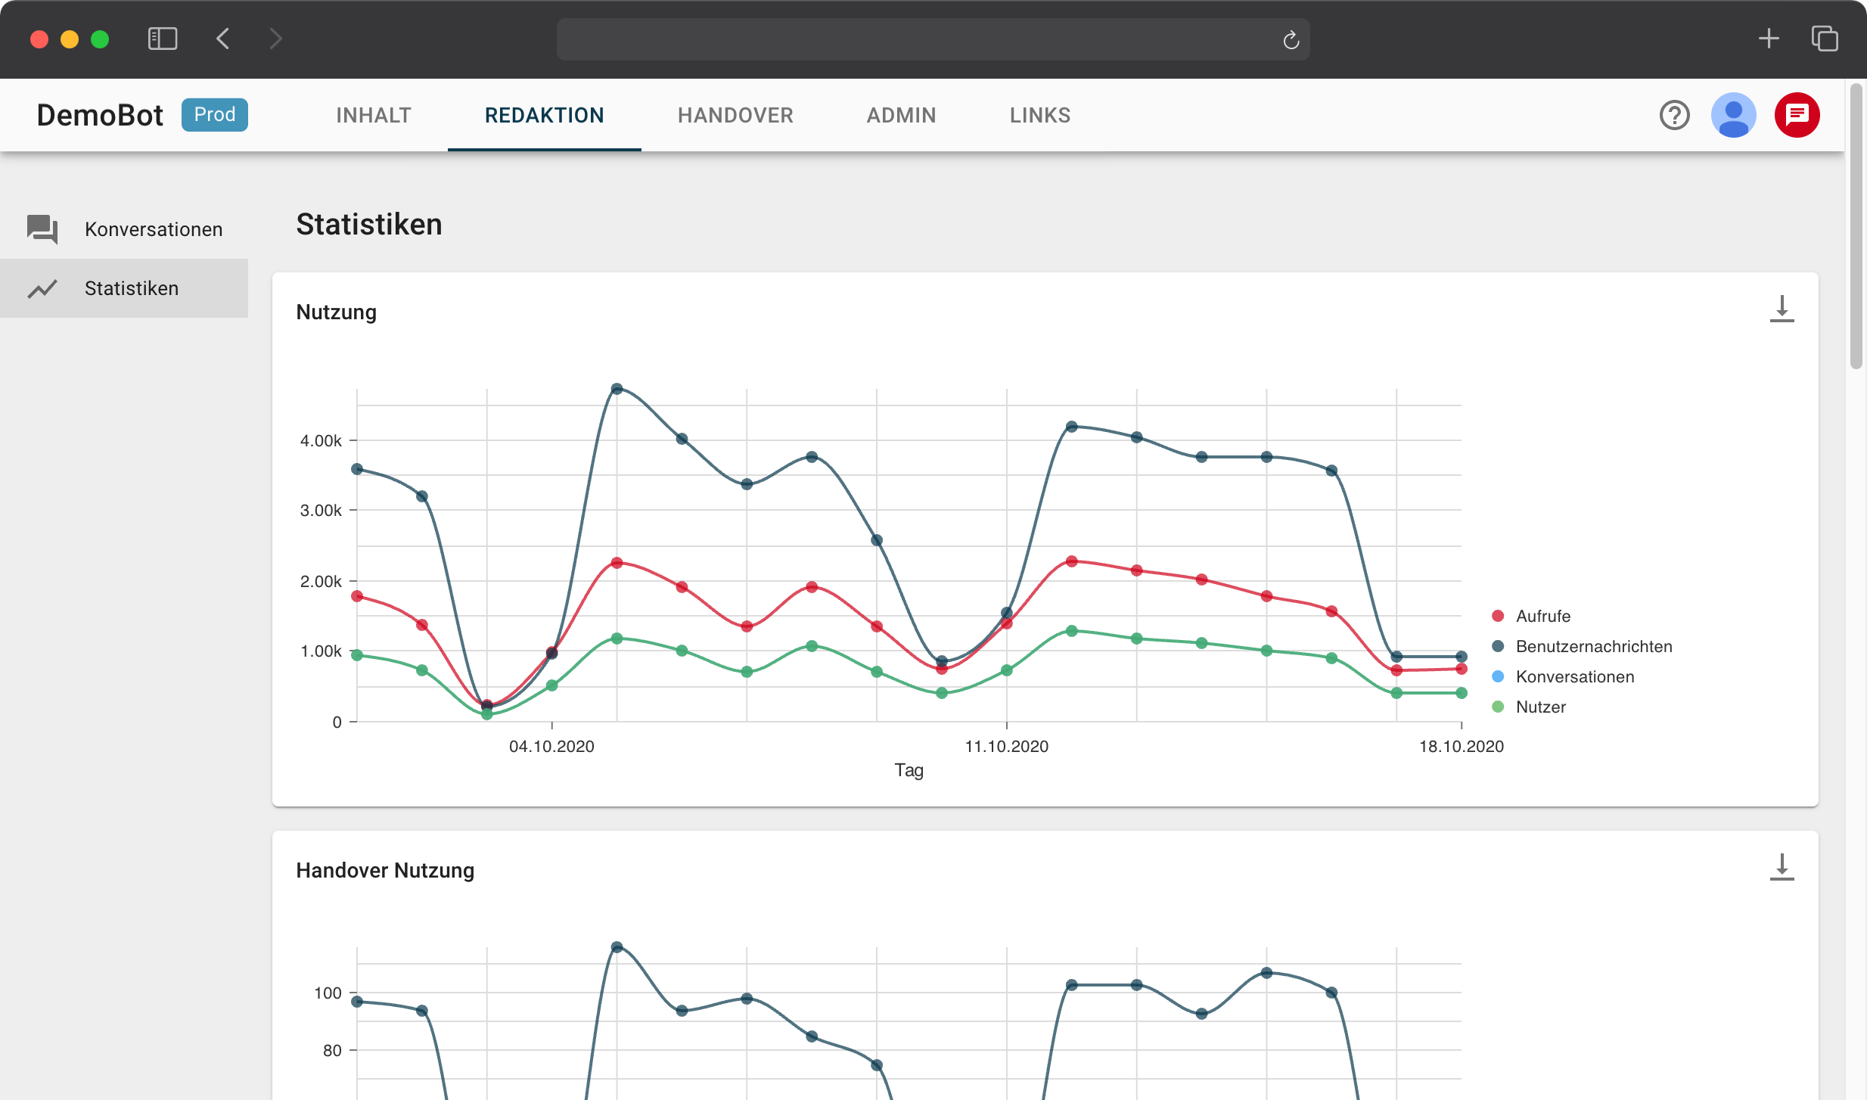Image resolution: width=1867 pixels, height=1100 pixels.
Task: Click the browser refresh button
Action: (1291, 39)
